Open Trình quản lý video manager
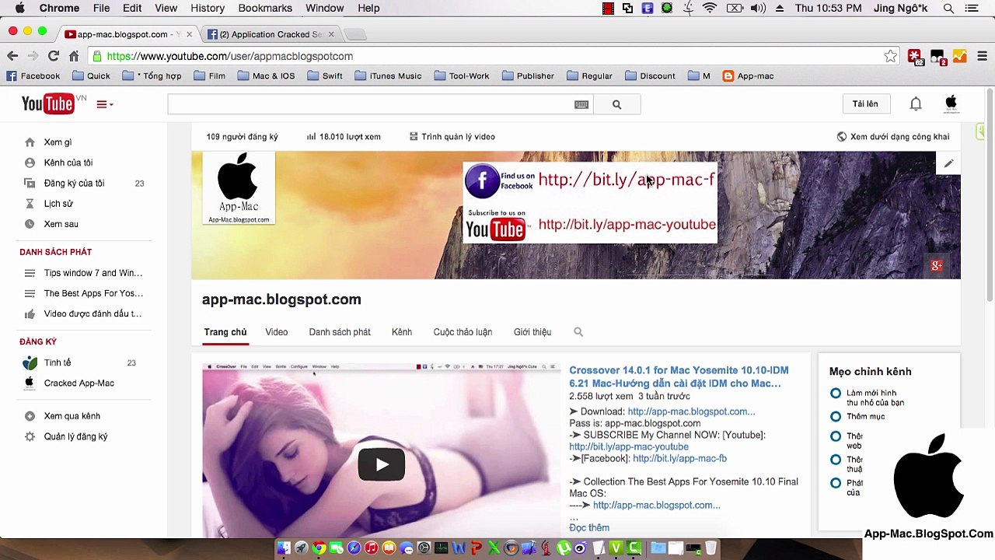This screenshot has height=560, width=995. [x=452, y=137]
